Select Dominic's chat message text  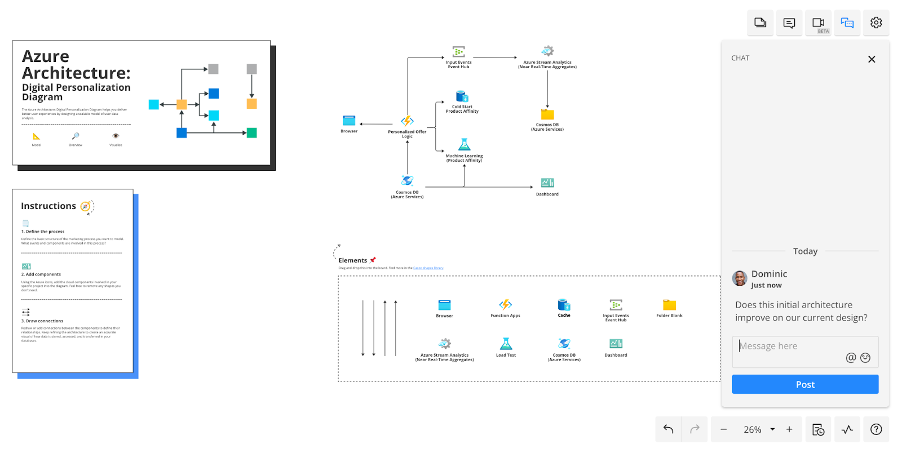[x=801, y=311]
